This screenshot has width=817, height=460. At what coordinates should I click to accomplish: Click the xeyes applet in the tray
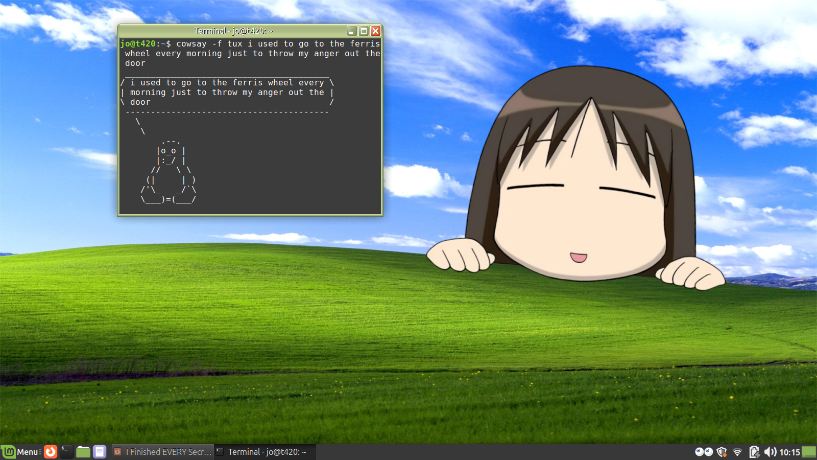[704, 452]
